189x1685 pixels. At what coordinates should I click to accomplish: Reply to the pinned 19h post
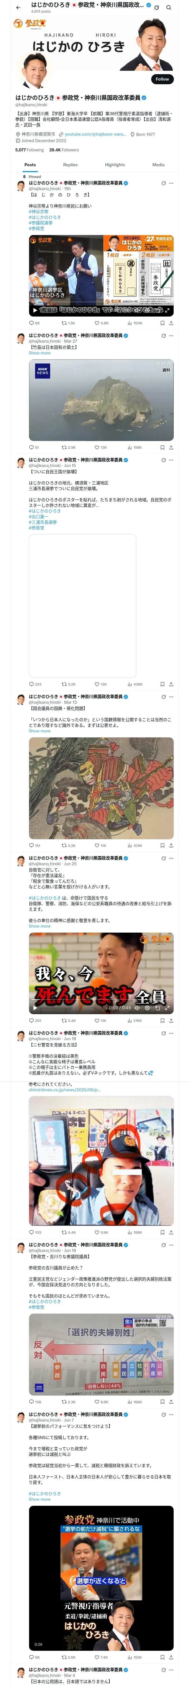point(31,322)
